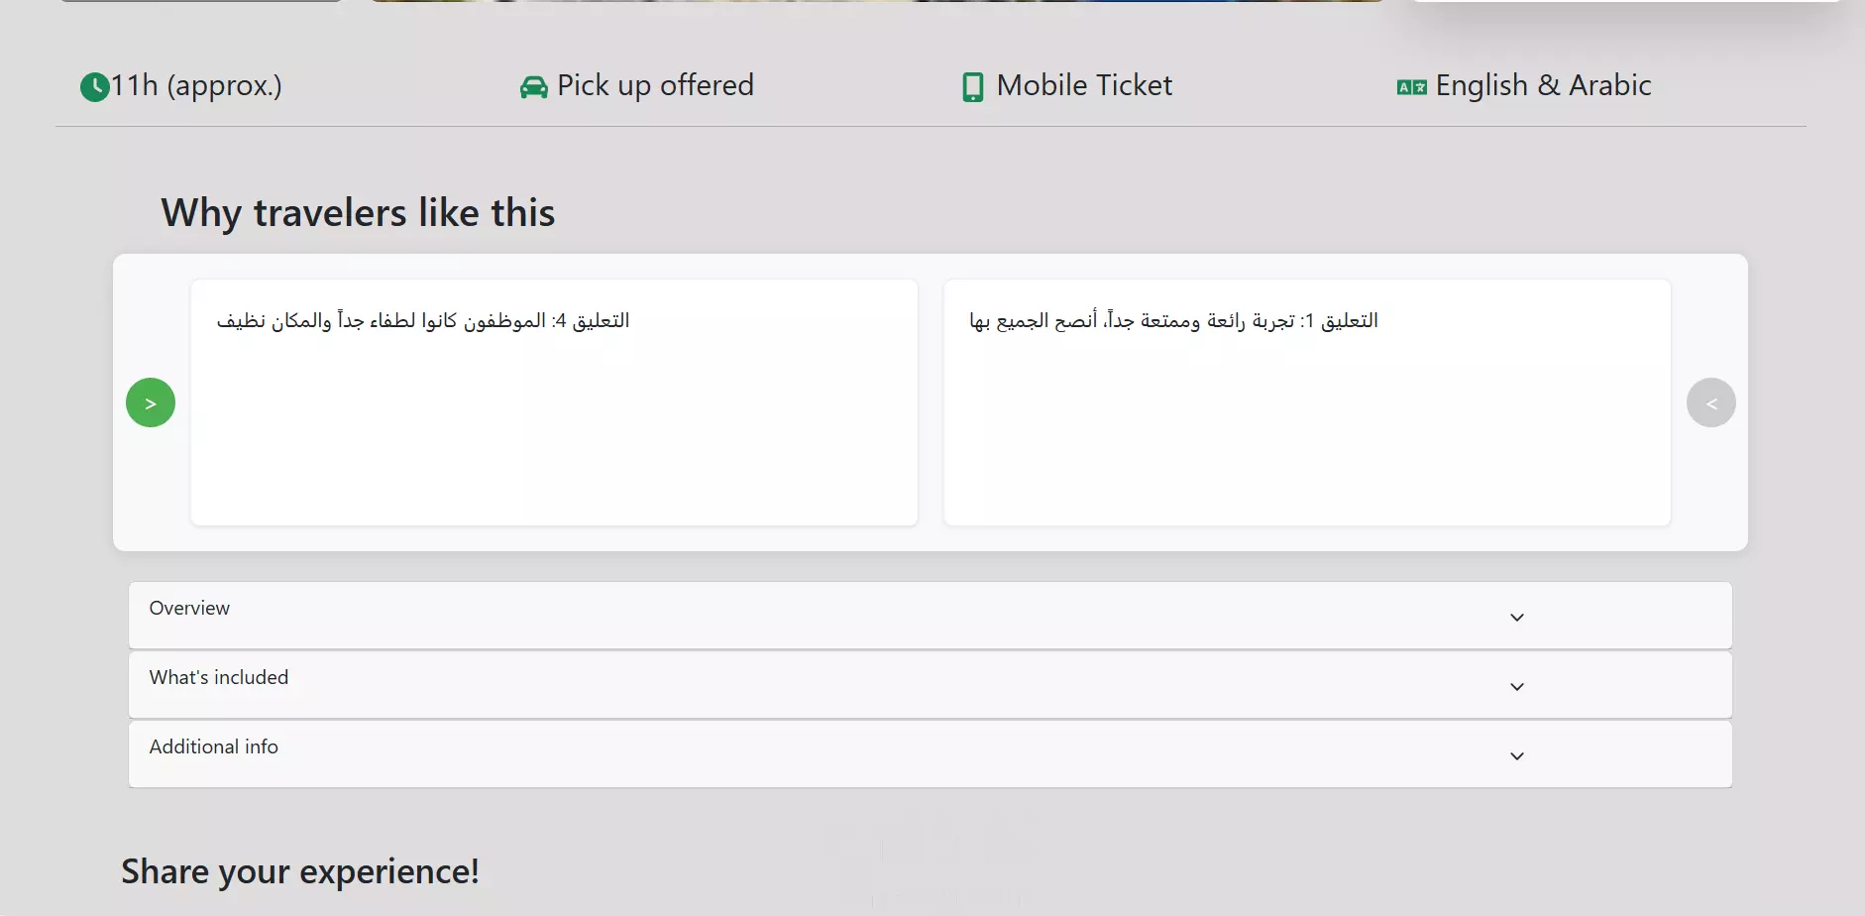Expand the Additional info chevron

click(1517, 756)
